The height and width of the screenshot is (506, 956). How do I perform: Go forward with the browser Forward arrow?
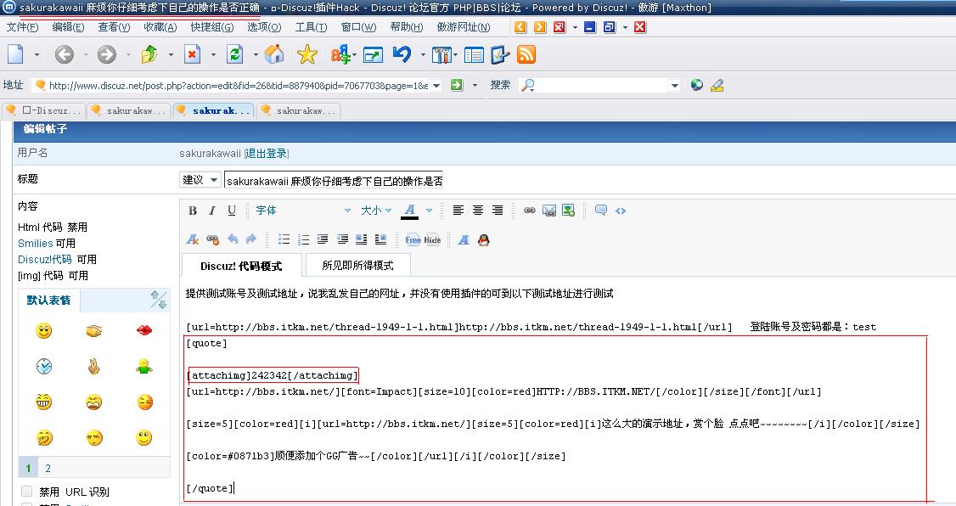click(x=107, y=55)
